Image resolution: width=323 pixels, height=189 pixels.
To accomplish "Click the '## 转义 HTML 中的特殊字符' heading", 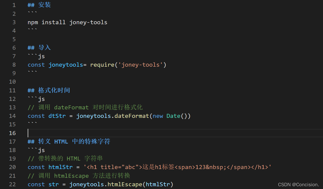I will click(x=69, y=142).
